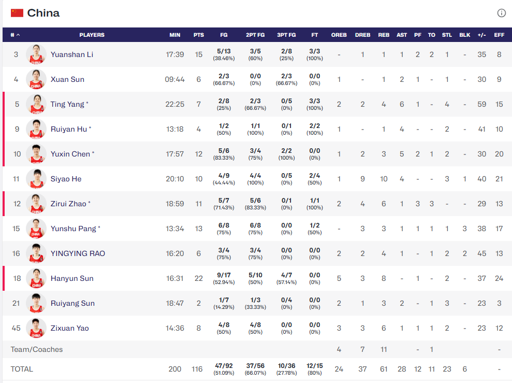The image size is (512, 383).
Task: Open Xuan Sun player profile
Action: pyautogui.click(x=67, y=79)
